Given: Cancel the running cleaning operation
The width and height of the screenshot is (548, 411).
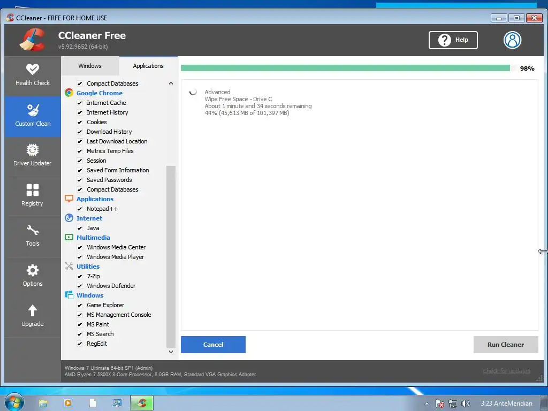Looking at the screenshot, I should (x=213, y=345).
